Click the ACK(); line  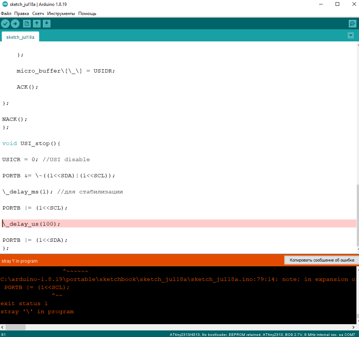[x=27, y=87]
